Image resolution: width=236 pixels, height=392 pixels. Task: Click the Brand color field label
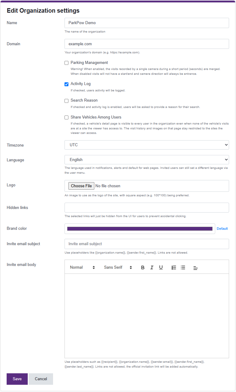pos(17,229)
